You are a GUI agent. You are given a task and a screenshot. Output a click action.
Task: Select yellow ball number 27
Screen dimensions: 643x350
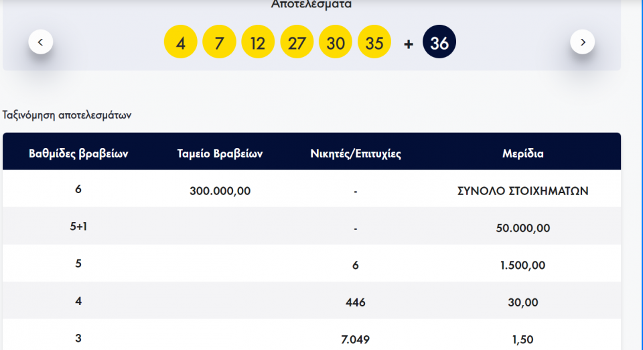click(297, 42)
